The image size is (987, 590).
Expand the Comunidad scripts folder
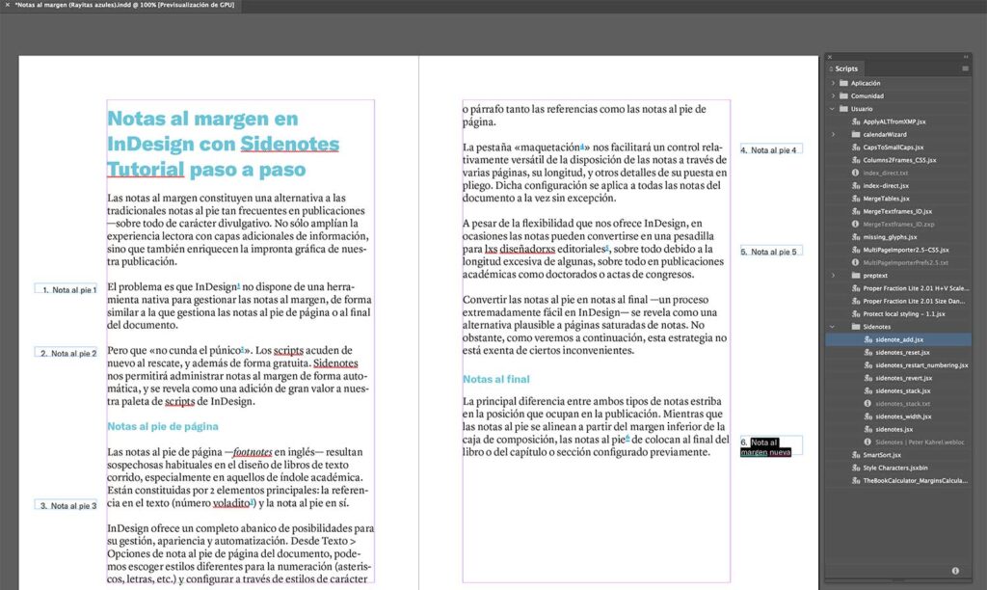(832, 95)
